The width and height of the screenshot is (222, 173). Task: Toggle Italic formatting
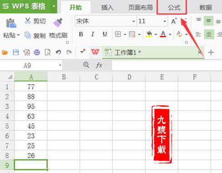coord(93,34)
